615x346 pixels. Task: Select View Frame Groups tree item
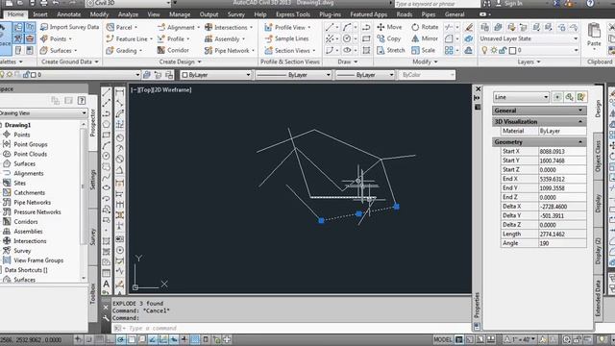(x=38, y=260)
